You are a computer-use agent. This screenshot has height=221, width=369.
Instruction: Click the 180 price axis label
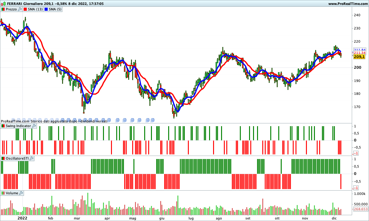(357, 94)
